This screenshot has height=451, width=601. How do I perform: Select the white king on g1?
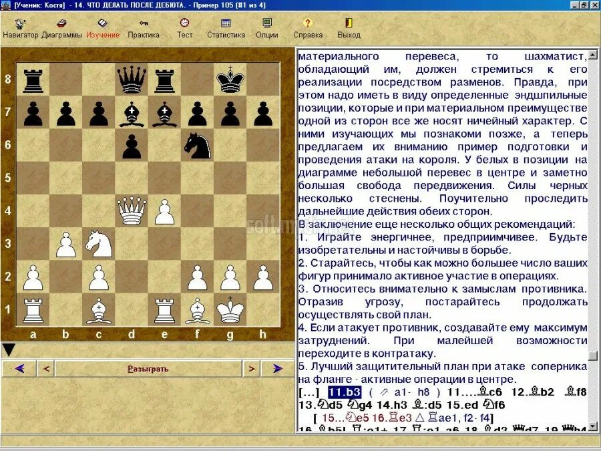point(230,309)
